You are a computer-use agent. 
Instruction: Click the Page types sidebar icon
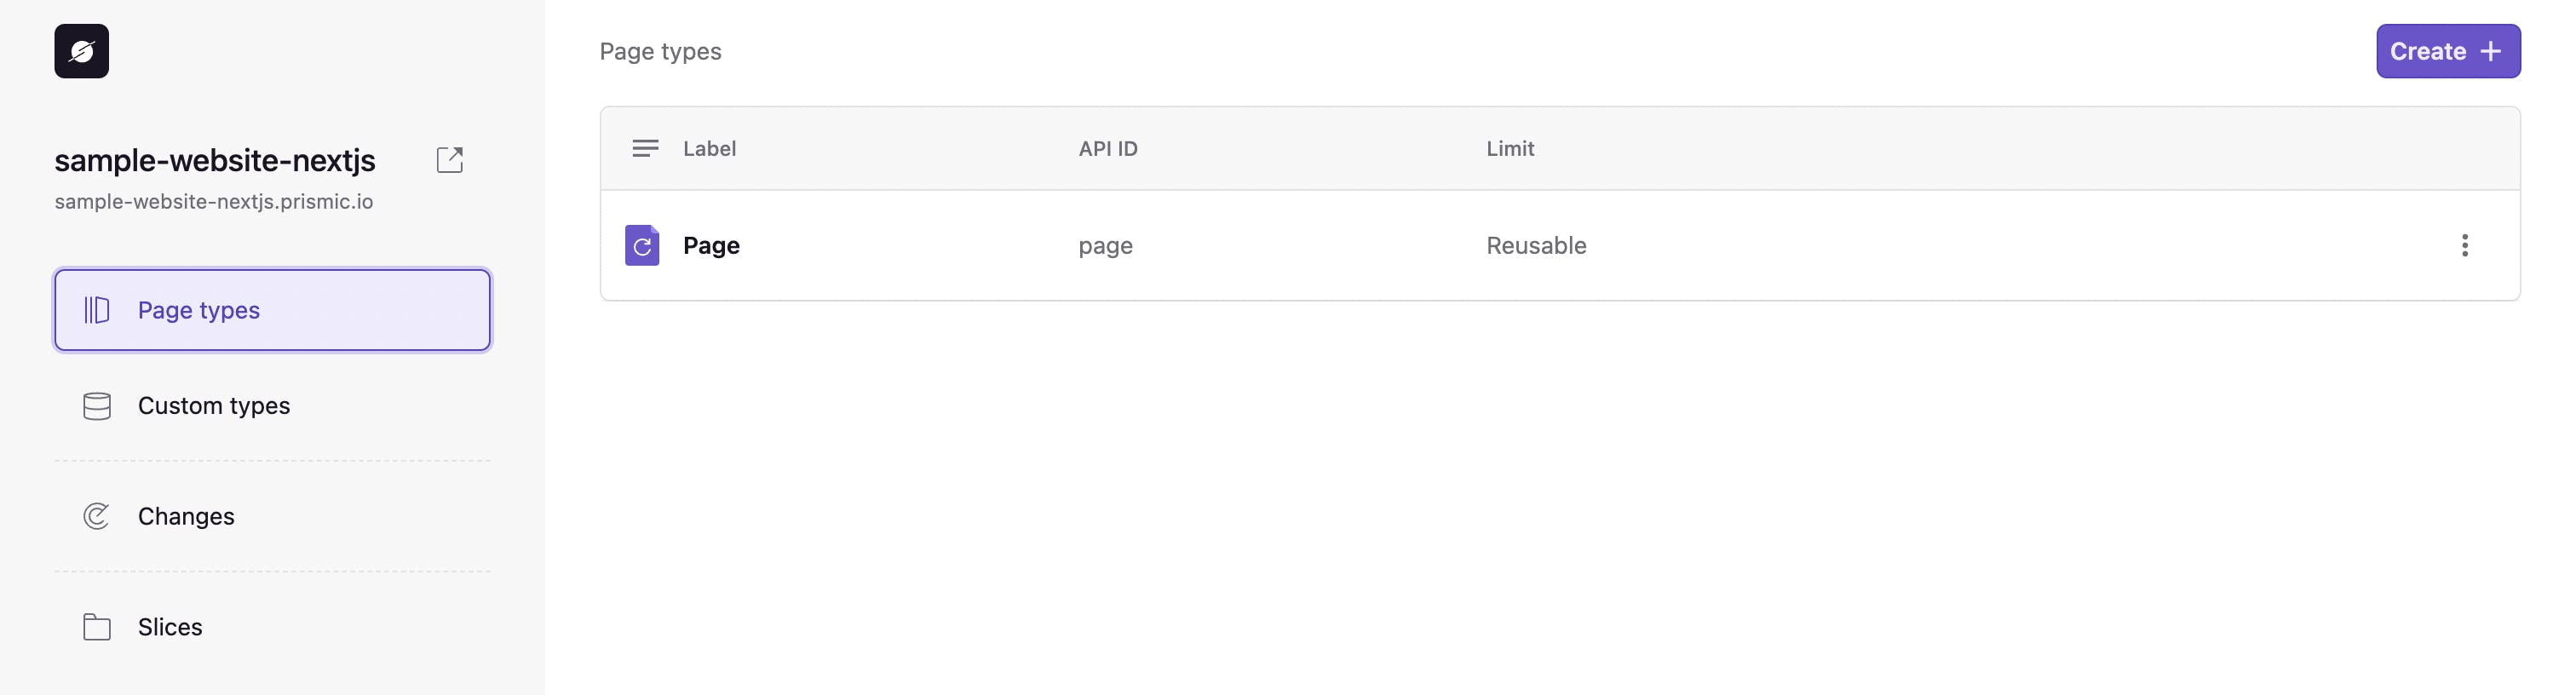click(x=97, y=310)
